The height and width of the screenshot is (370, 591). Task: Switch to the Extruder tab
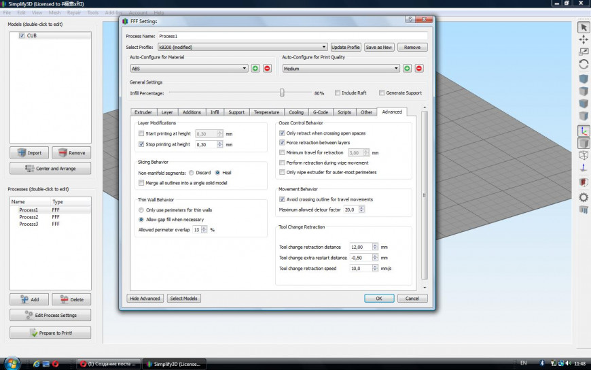pyautogui.click(x=143, y=112)
